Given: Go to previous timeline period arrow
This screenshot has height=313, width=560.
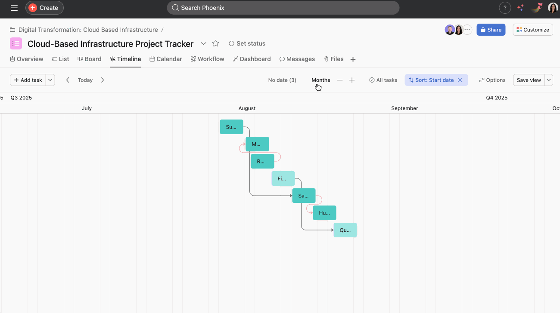Looking at the screenshot, I should 68,80.
